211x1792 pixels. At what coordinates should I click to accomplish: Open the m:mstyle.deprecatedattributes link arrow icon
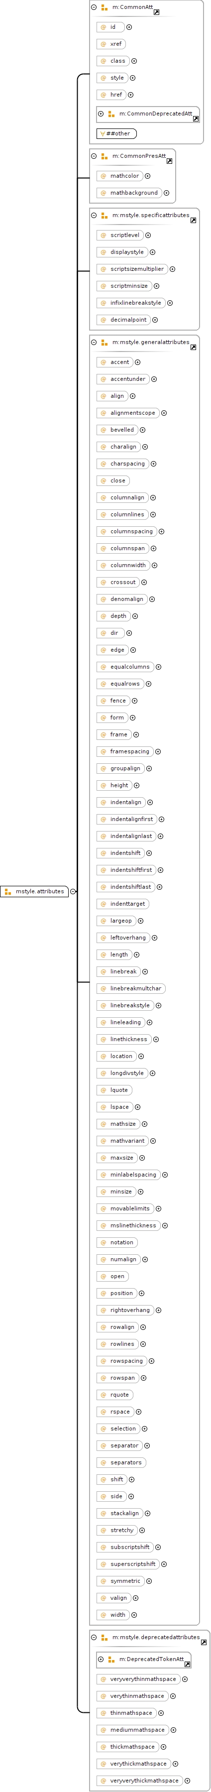[x=204, y=1643]
